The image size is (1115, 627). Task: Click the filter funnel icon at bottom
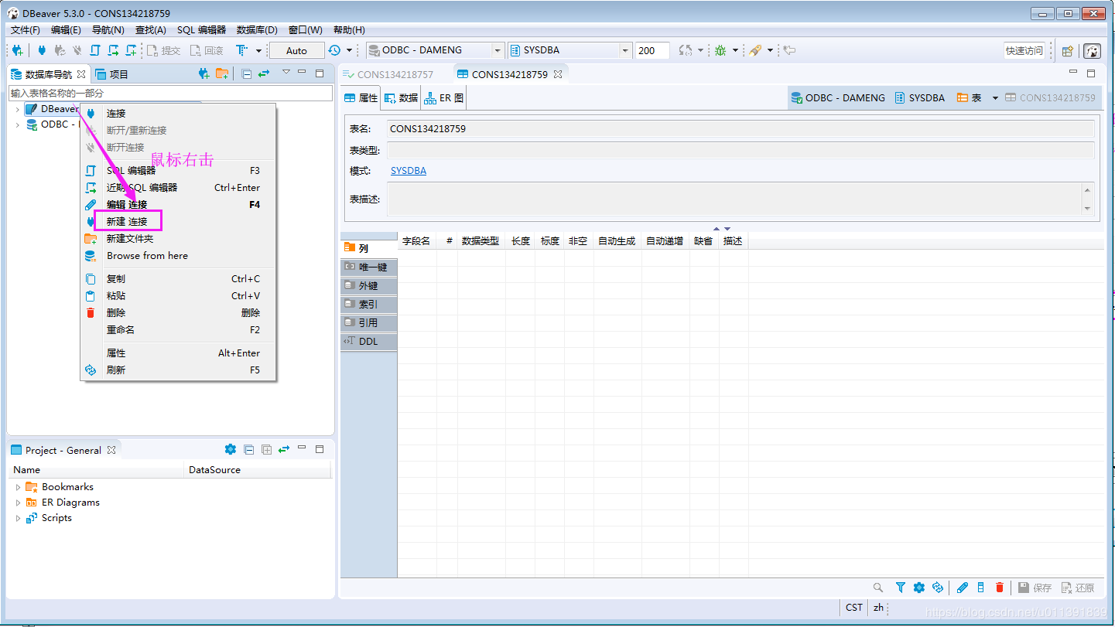pos(901,588)
